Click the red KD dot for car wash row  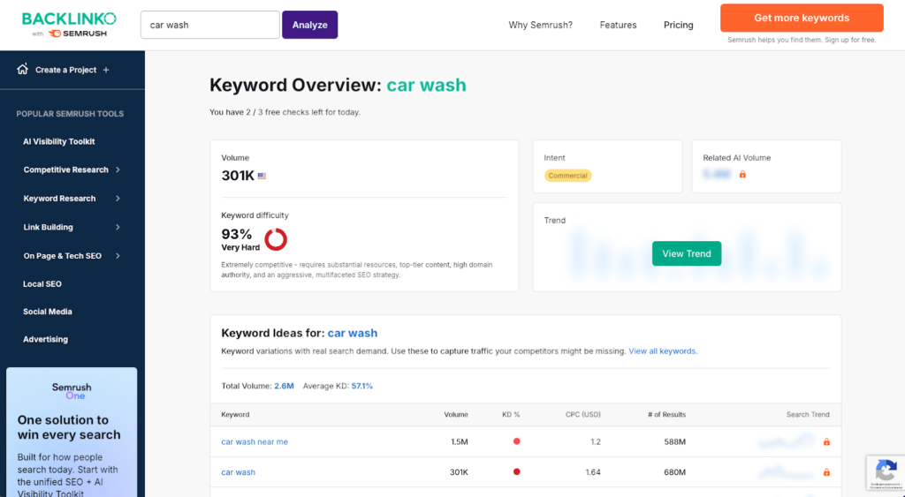point(516,471)
